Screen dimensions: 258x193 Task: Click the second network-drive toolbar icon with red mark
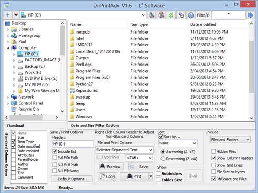162,15
